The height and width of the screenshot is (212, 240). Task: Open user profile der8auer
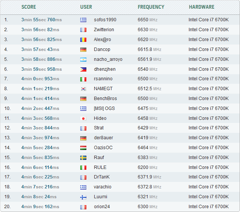point(103,138)
